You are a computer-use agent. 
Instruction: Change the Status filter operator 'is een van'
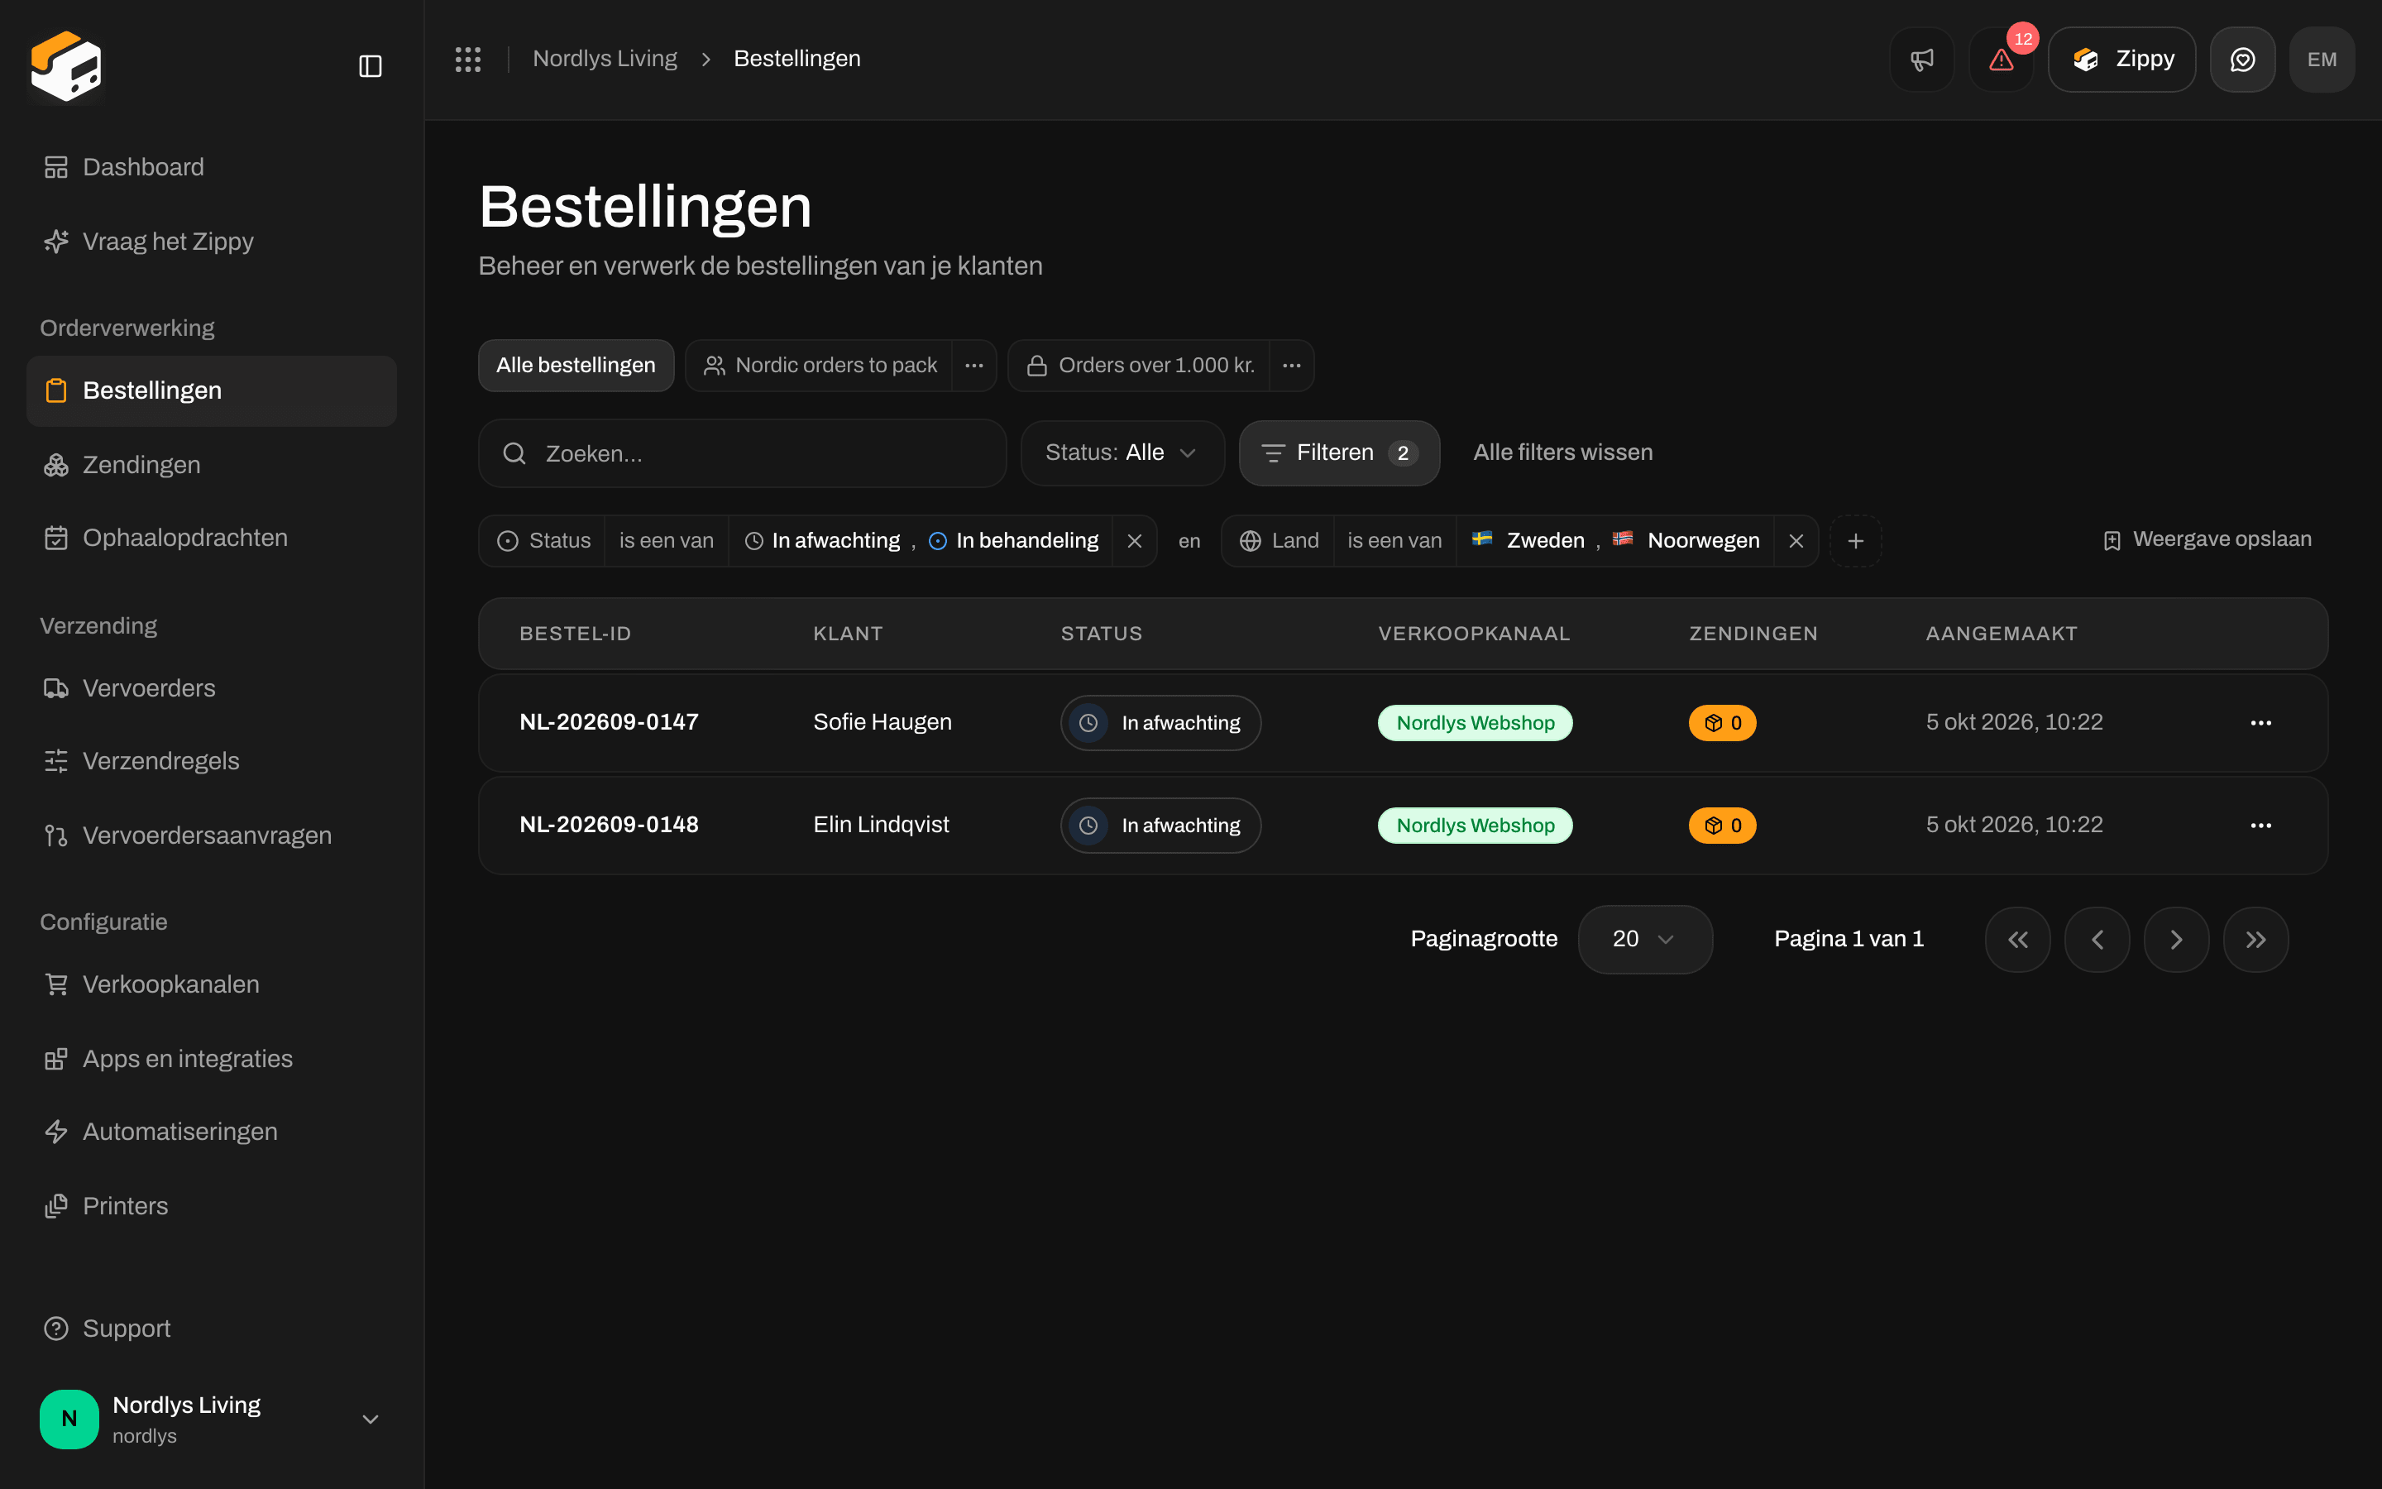pos(667,541)
